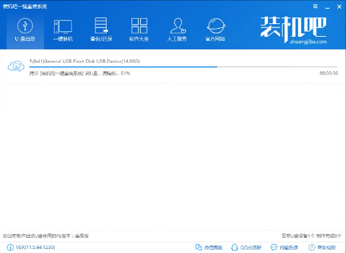
Task: Click the version info icon
Action: (x=10, y=247)
